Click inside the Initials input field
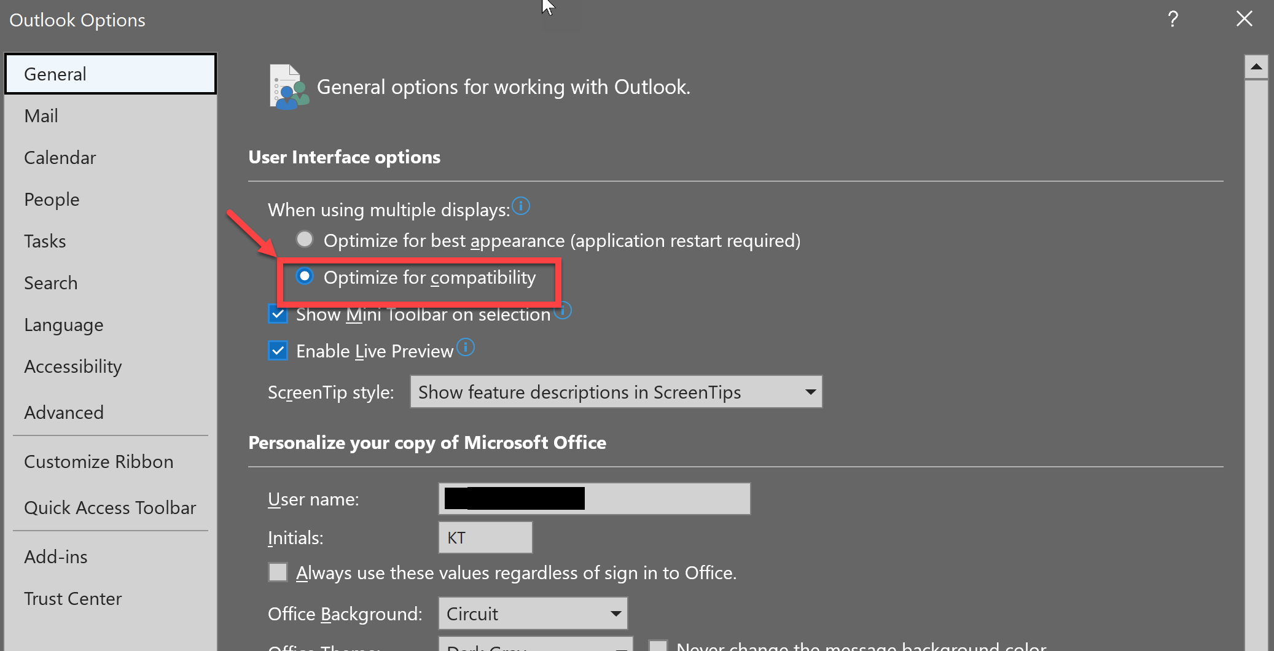This screenshot has width=1274, height=651. coord(485,537)
